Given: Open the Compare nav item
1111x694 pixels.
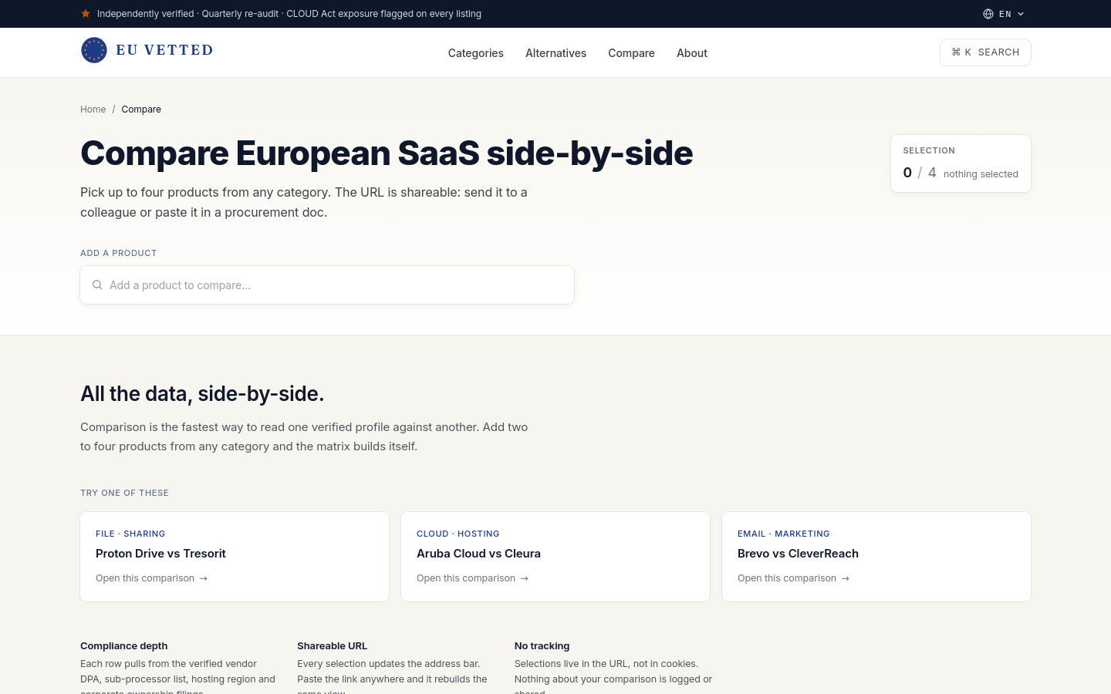Looking at the screenshot, I should tap(631, 53).
